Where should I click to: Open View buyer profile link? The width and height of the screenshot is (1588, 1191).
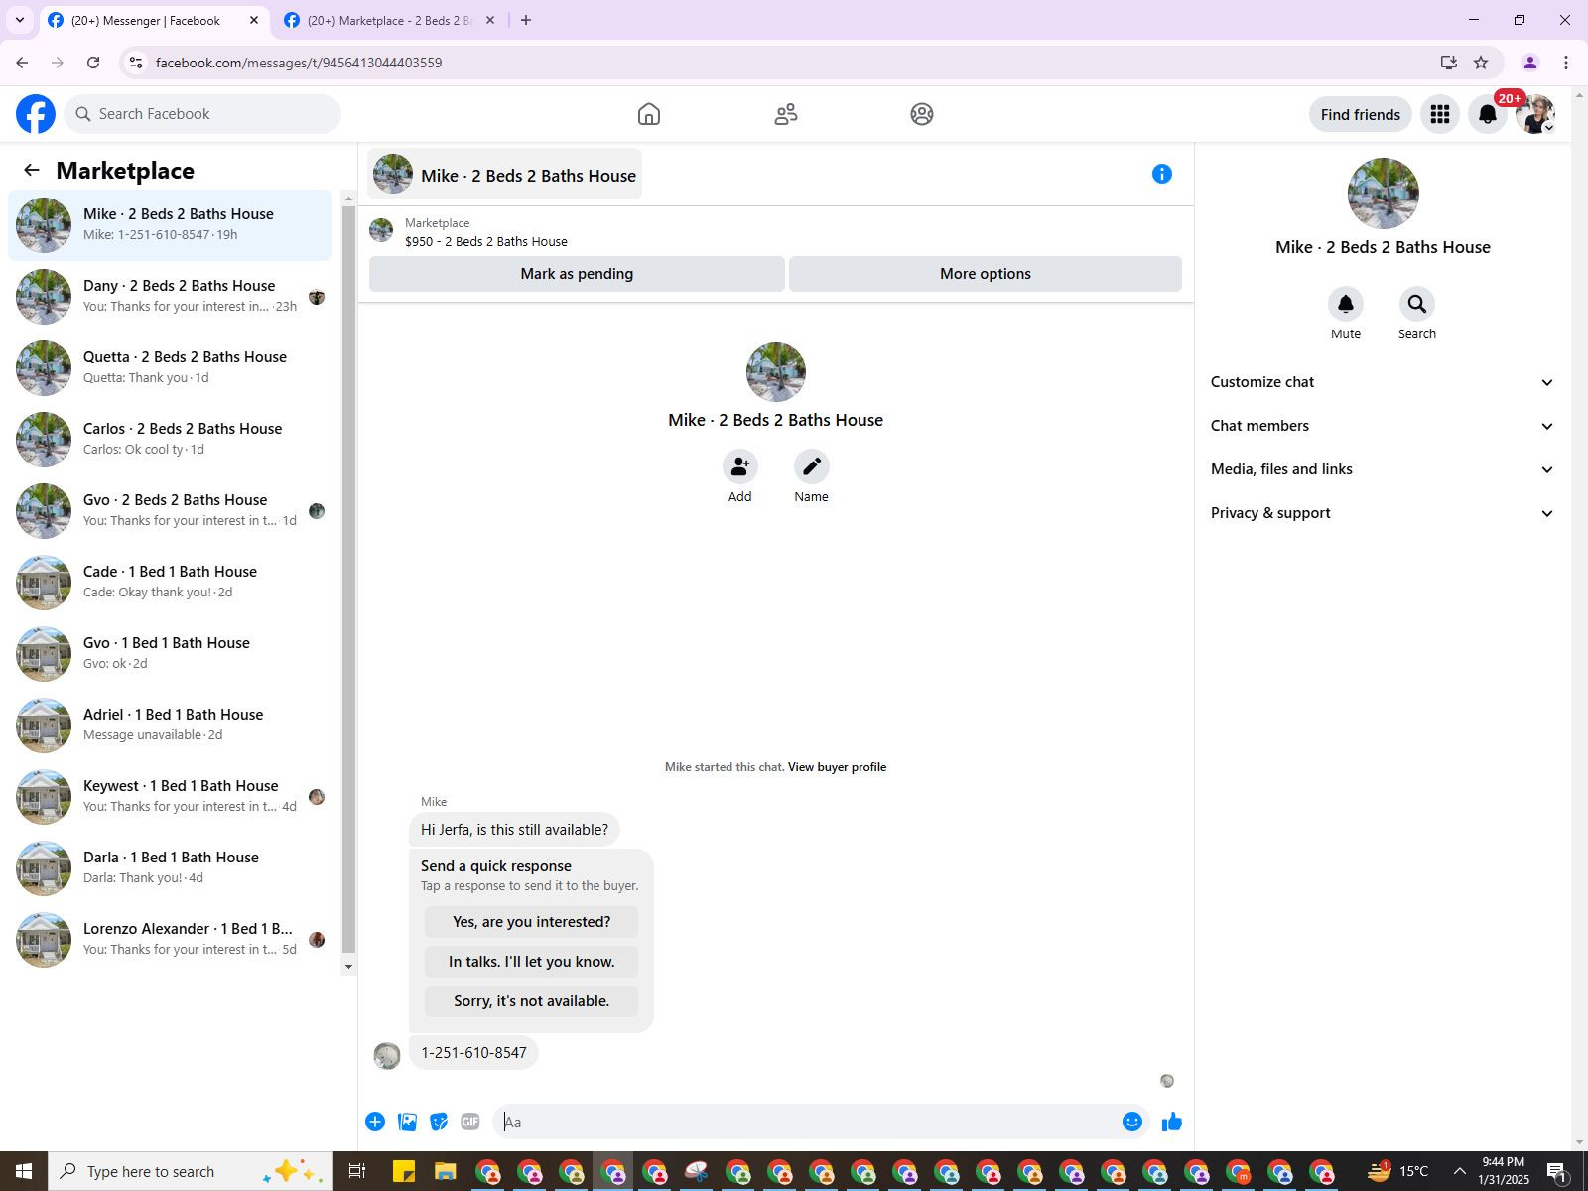click(837, 767)
